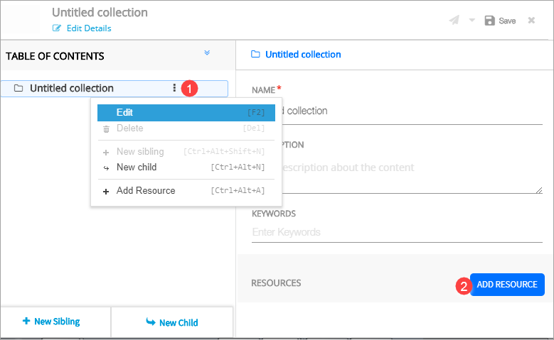This screenshot has width=554, height=340.
Task: Open the dropdown arrow beside send icon
Action: [472, 21]
